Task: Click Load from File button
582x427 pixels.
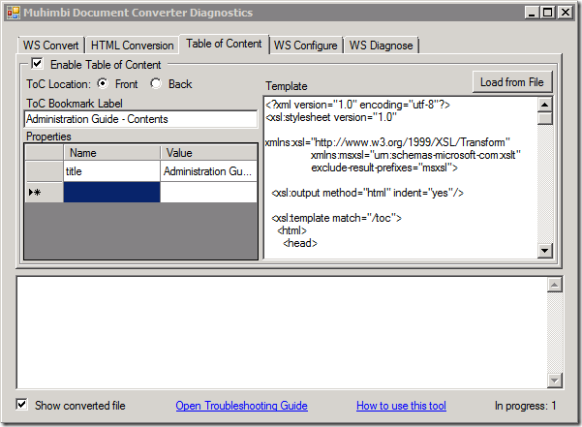Action: pos(511,82)
